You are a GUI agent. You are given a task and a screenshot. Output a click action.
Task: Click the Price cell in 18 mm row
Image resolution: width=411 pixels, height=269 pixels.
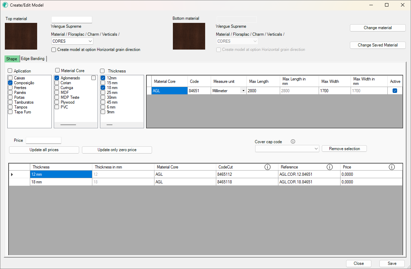(371, 182)
